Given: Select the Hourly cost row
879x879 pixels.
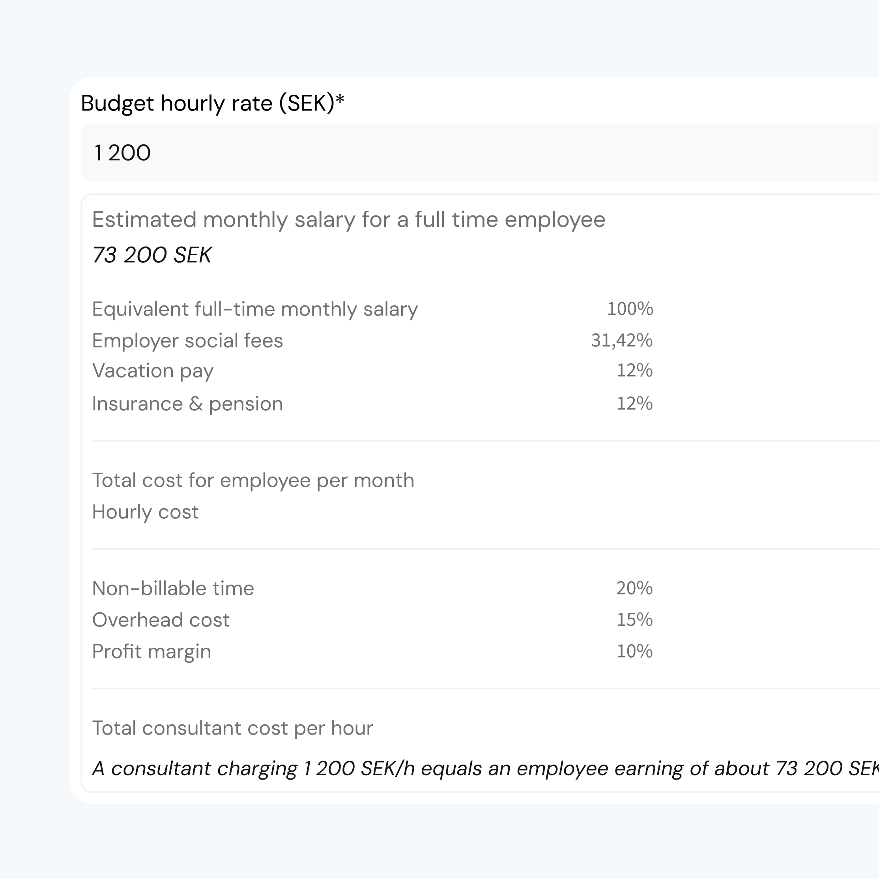Looking at the screenshot, I should pyautogui.click(x=145, y=512).
